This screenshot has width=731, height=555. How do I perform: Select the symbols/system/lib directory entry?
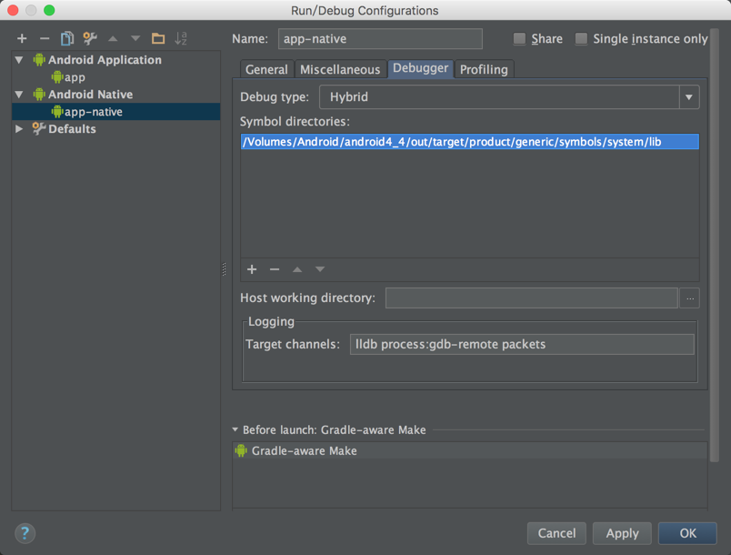470,142
